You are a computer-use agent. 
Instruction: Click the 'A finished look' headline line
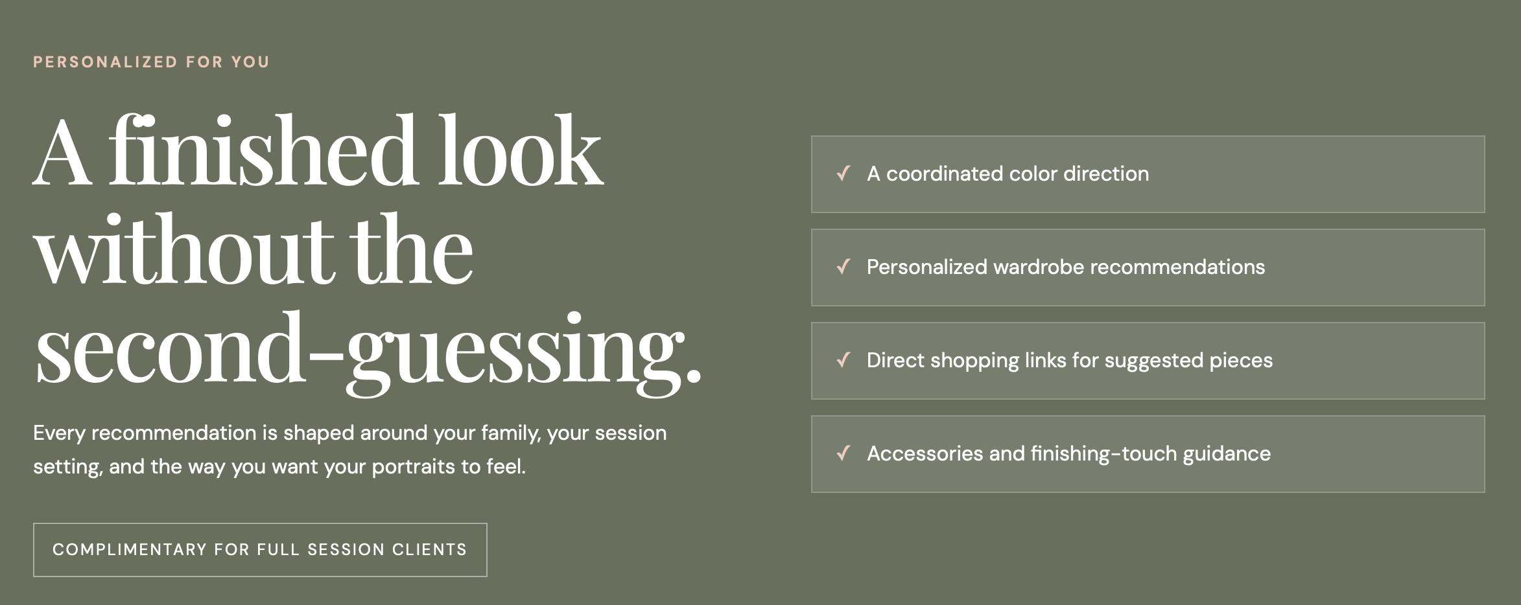click(318, 151)
